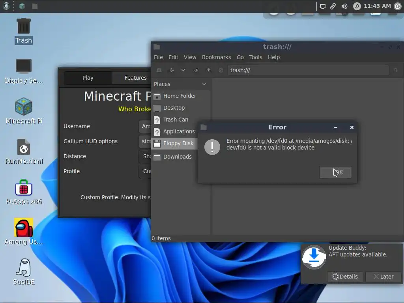Launch the Among Us desktop shortcut
The width and height of the screenshot is (404, 303).
click(24, 232)
